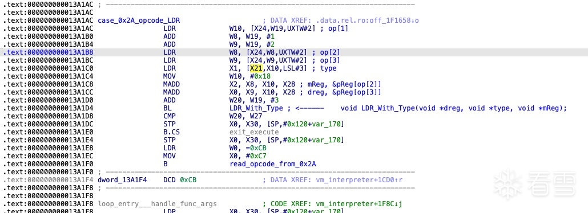The height and width of the screenshot is (213, 588).
Task: Click address .text:000000000013A1D0
Action: [x=48, y=100]
